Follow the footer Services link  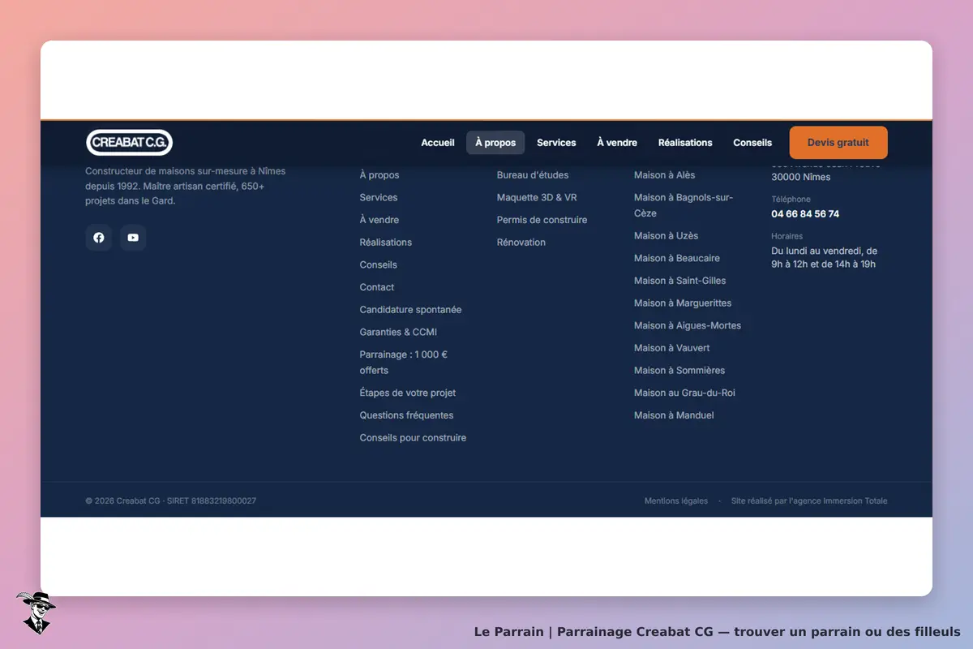pos(379,197)
